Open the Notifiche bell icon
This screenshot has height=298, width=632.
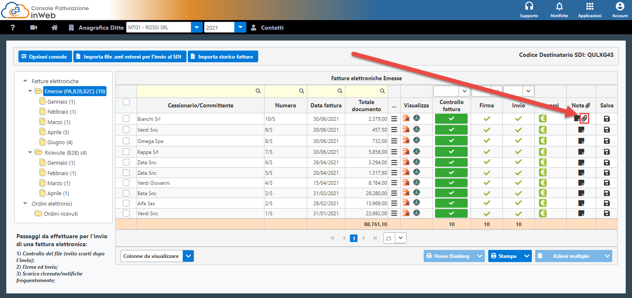[559, 6]
